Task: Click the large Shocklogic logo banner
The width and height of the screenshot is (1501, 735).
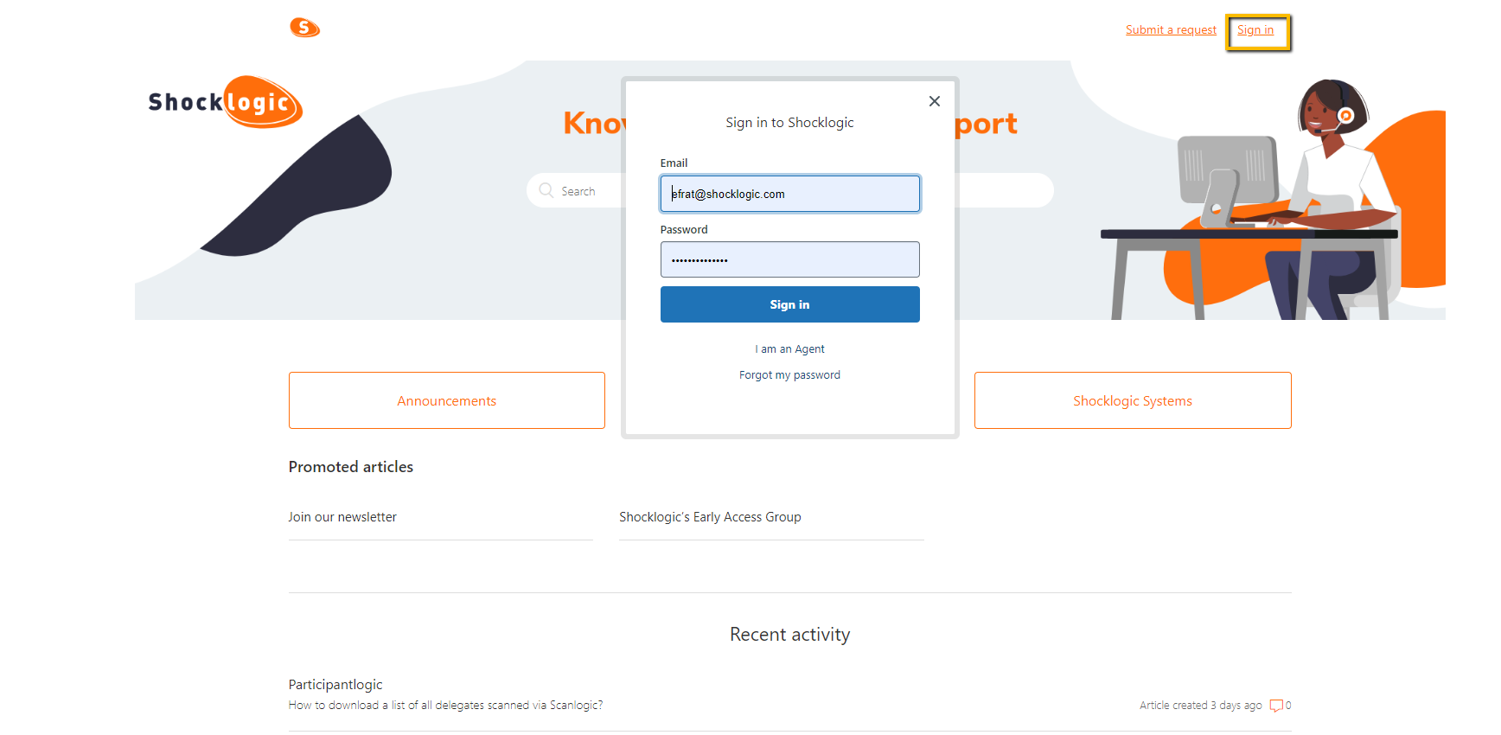Action: pyautogui.click(x=226, y=102)
